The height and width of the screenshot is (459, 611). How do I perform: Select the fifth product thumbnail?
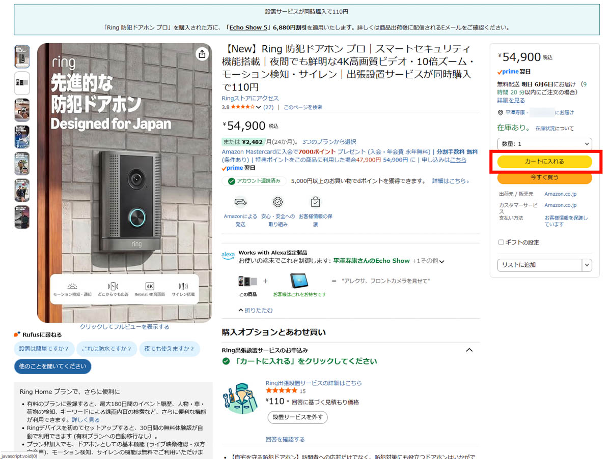click(x=22, y=164)
